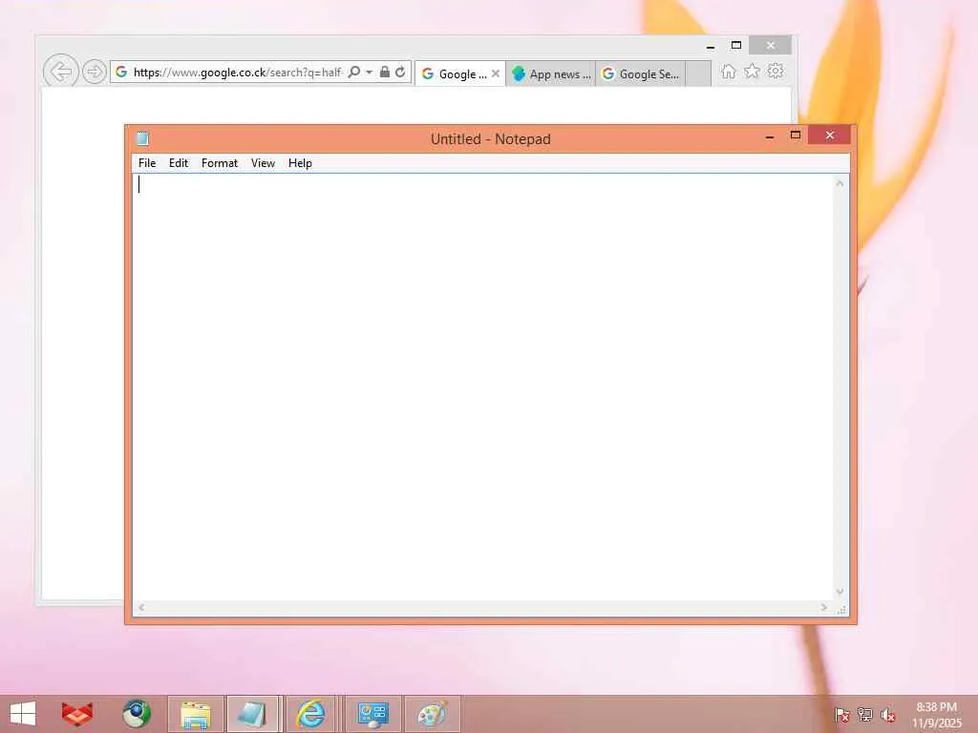The width and height of the screenshot is (978, 733).
Task: Click the Home icon in Internet Explorer
Action: point(729,72)
